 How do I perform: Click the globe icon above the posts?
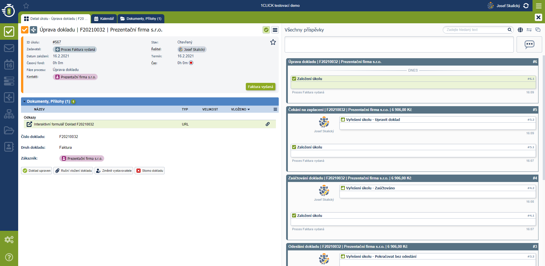tap(520, 30)
